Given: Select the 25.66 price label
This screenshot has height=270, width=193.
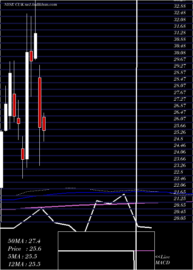Looking at the screenshot, I should 179,125.
